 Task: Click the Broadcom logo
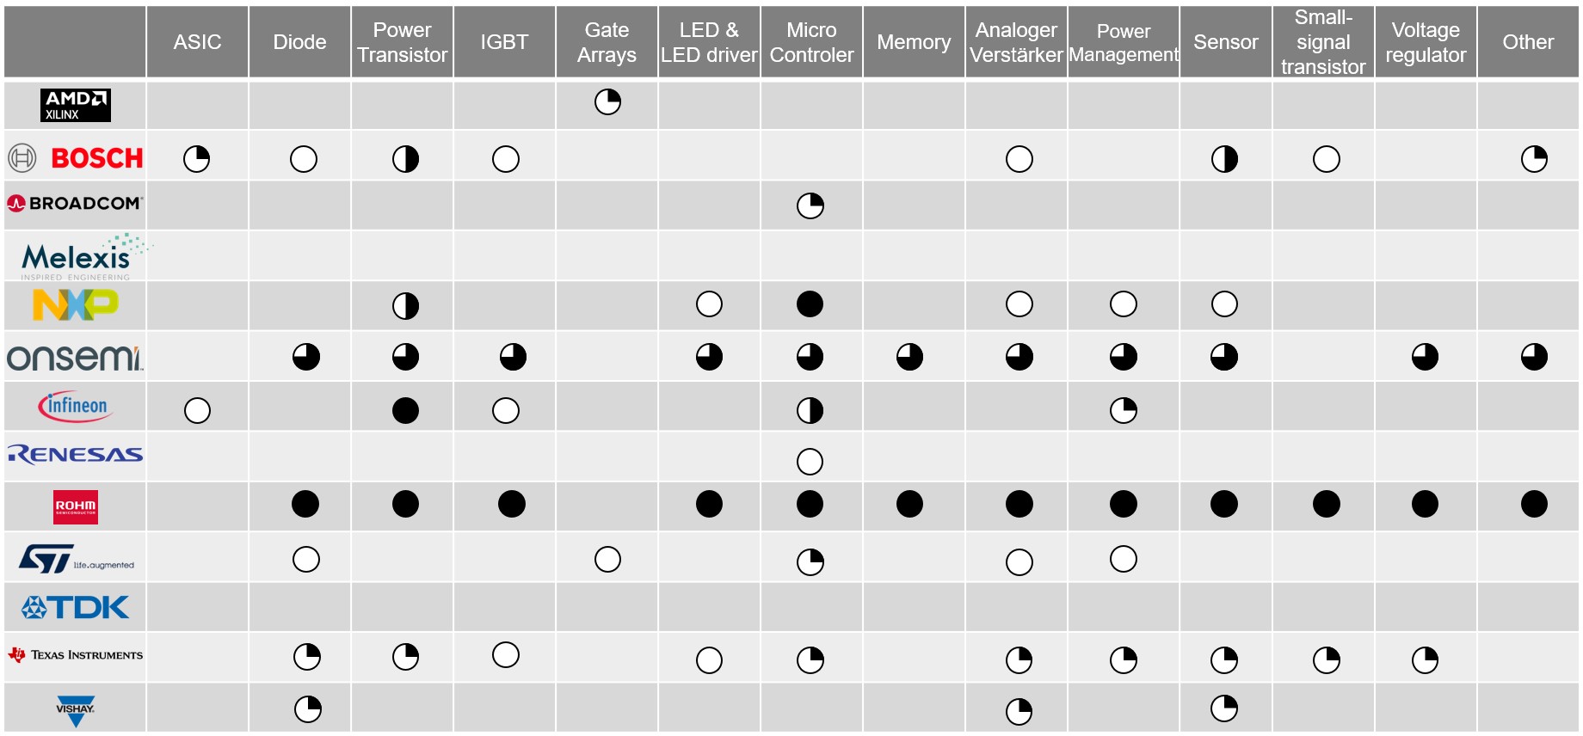click(x=76, y=204)
